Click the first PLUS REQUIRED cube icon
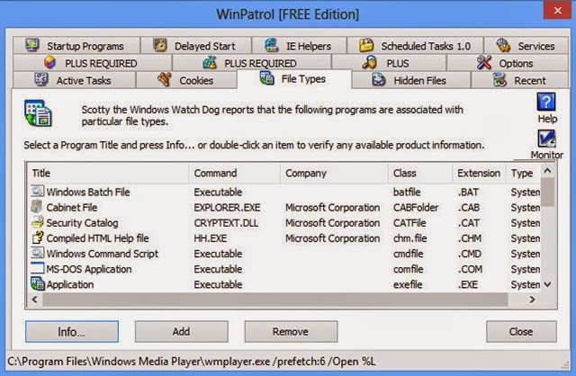 [50, 63]
